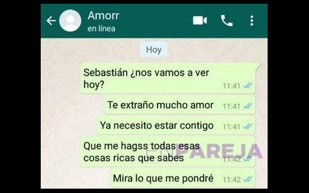Select the 'Sebastián ¿nos vamos a ver hoy?' message
This screenshot has height=193, width=309.
(x=168, y=79)
